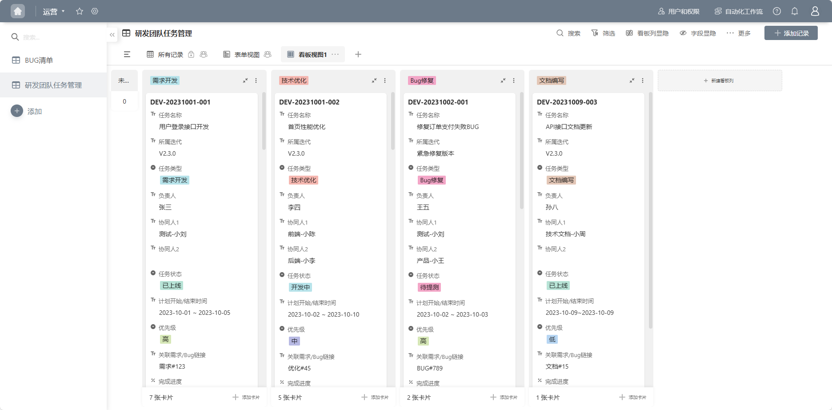Screen dimensions: 832x410
Task: Click 修复订单支付失败BUG task name
Action: [x=448, y=127]
